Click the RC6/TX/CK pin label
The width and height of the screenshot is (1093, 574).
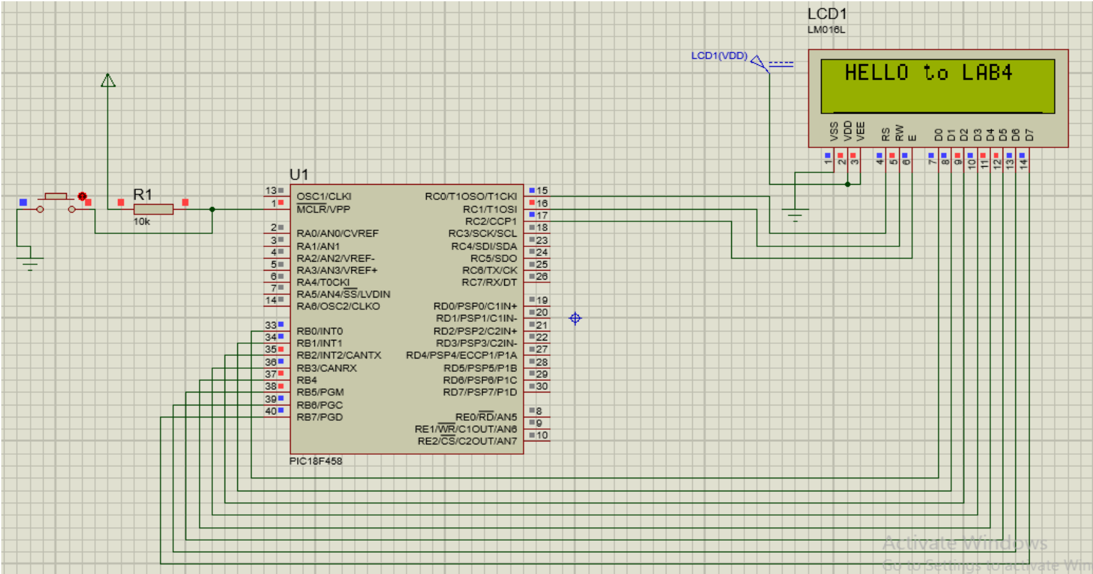[489, 271]
